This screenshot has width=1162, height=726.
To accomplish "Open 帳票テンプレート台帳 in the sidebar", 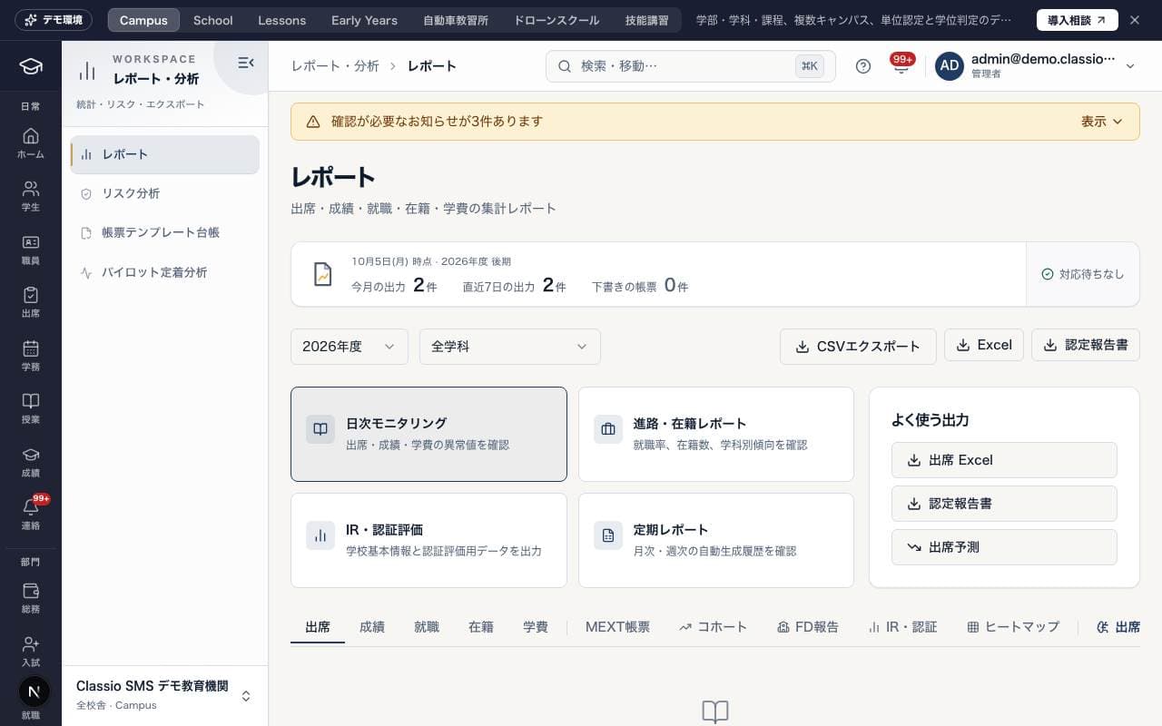I will coord(164,232).
